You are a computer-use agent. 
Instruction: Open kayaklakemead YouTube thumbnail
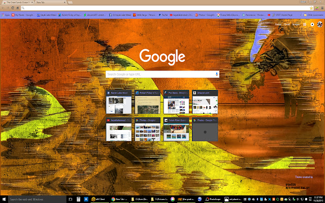coord(119,129)
